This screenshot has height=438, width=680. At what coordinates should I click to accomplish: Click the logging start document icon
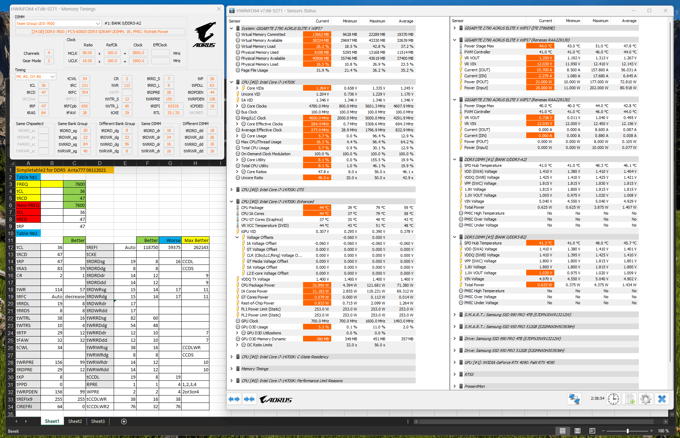(x=630, y=399)
